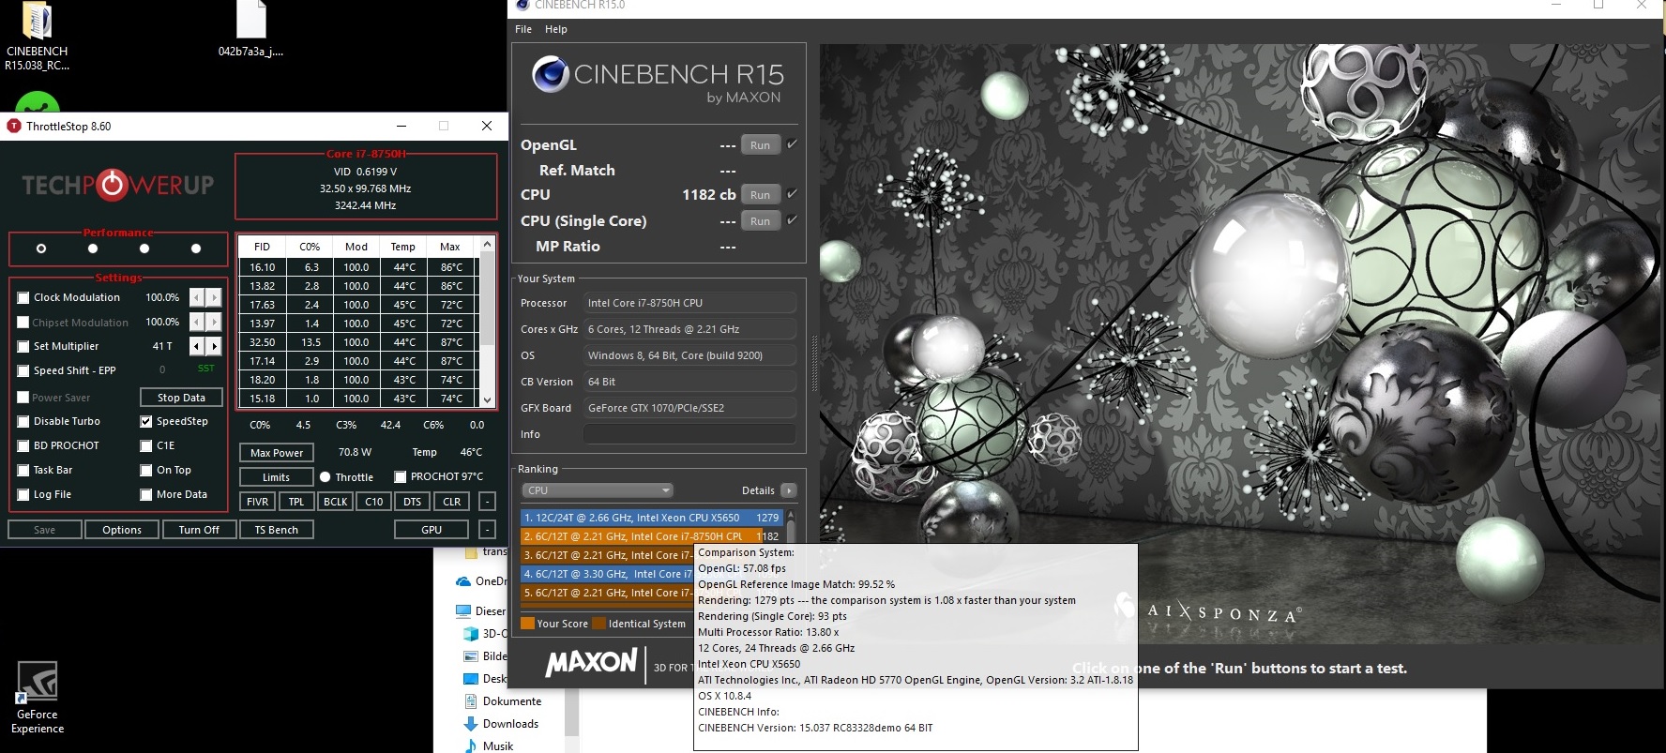The width and height of the screenshot is (1666, 753).
Task: Click the GPU button in ThrottleStop
Action: (x=432, y=530)
